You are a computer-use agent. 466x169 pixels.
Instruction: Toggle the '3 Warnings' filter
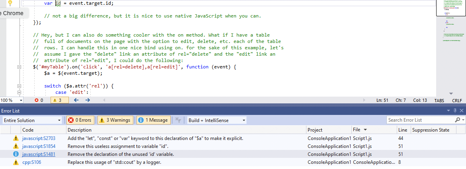pyautogui.click(x=116, y=120)
